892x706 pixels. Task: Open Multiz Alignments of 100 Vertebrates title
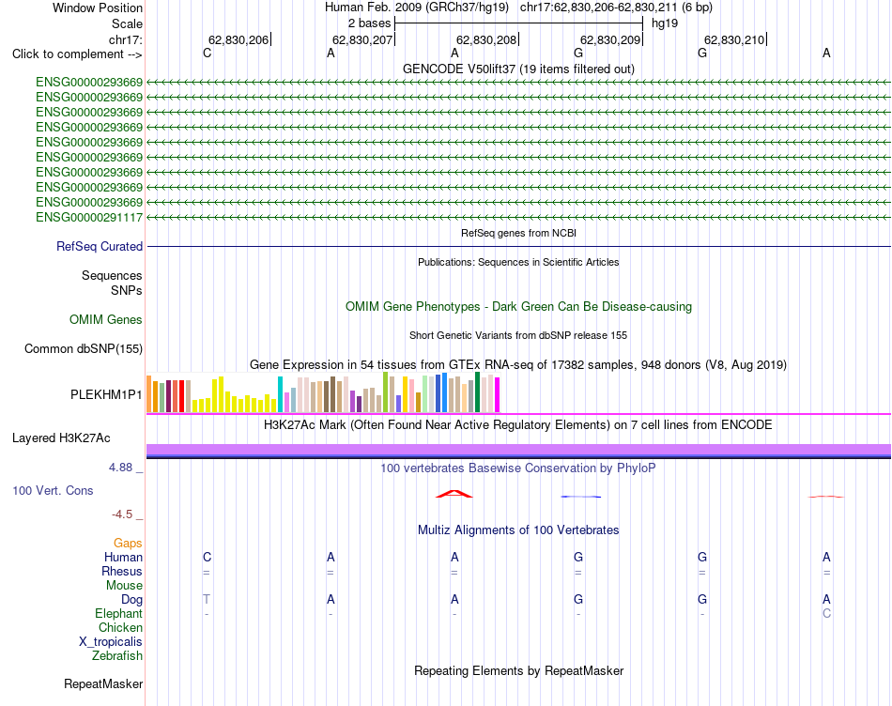pyautogui.click(x=518, y=530)
